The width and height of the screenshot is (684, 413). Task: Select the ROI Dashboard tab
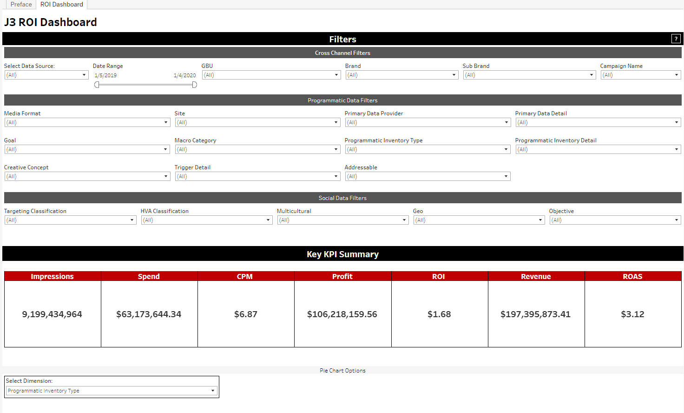tap(62, 4)
